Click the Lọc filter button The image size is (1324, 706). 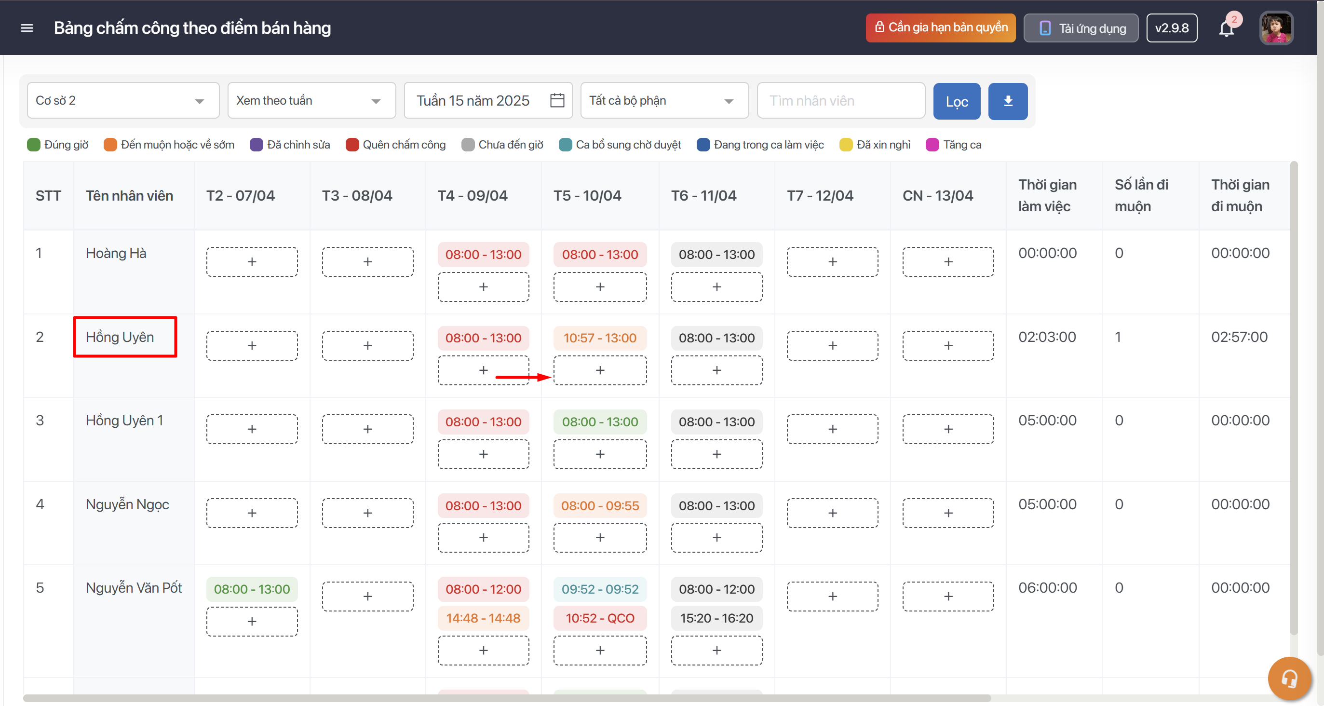(x=957, y=101)
